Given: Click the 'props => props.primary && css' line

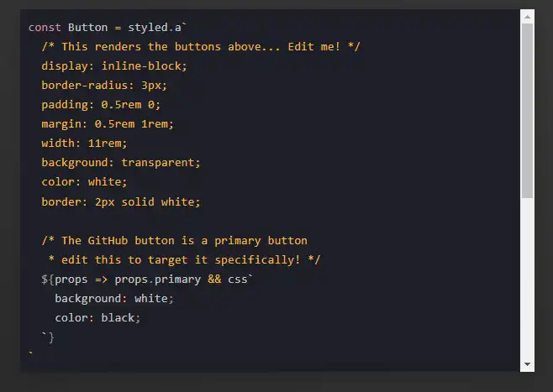Looking at the screenshot, I should pos(147,280).
